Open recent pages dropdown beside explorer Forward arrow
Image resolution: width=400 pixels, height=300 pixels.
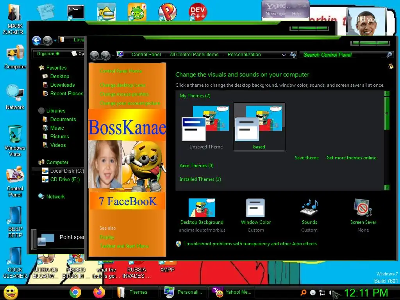55,40
